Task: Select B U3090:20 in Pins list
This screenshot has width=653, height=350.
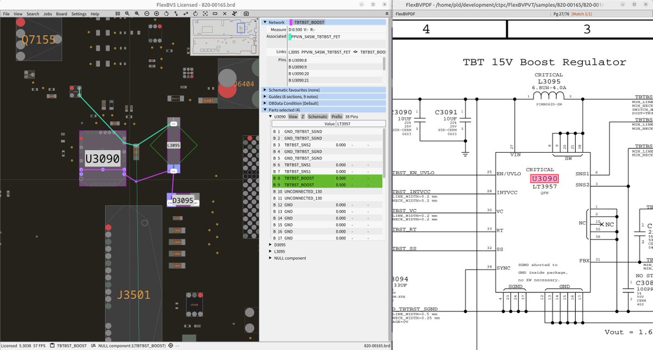Action: (335, 73)
